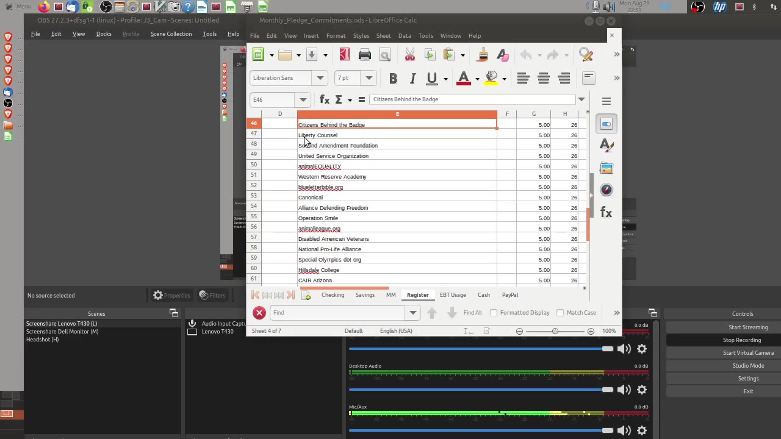Switch to the Checking sheet tab
Screen dimensions: 781x439
click(333, 295)
